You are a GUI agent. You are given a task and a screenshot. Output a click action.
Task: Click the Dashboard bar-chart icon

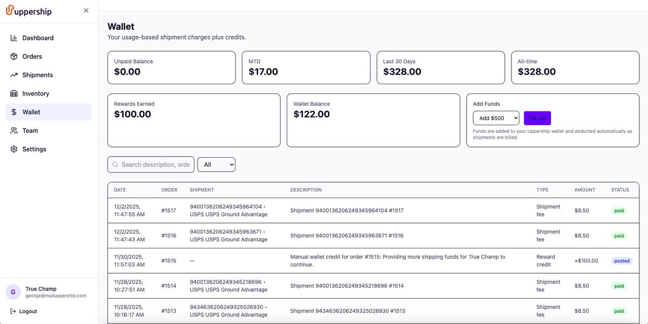click(14, 38)
